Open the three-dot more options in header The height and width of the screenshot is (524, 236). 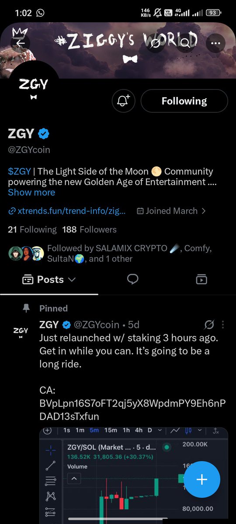click(x=215, y=43)
